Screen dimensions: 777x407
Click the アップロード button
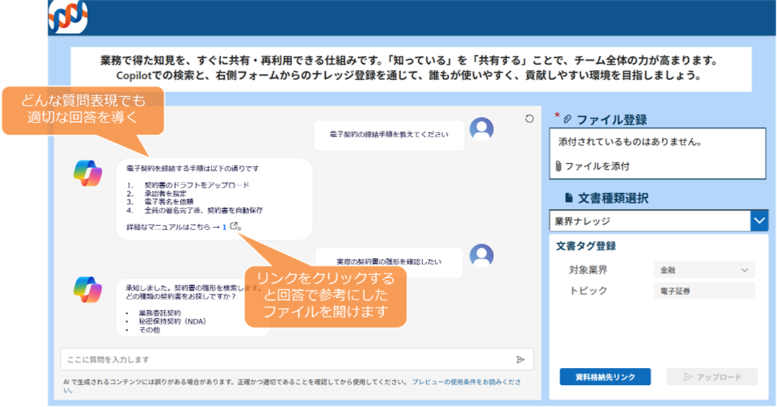[x=712, y=377]
